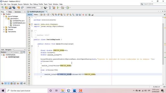Screen dimensions: 166x93
Task: Click the Uncomment icon in editor toolbar
Action: pyautogui.click(x=92, y=15)
